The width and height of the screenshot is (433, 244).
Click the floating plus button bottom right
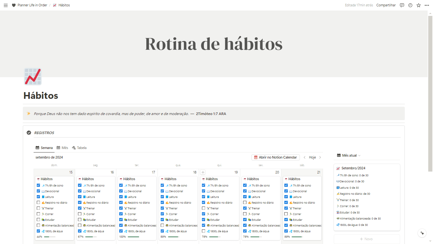(x=422, y=233)
